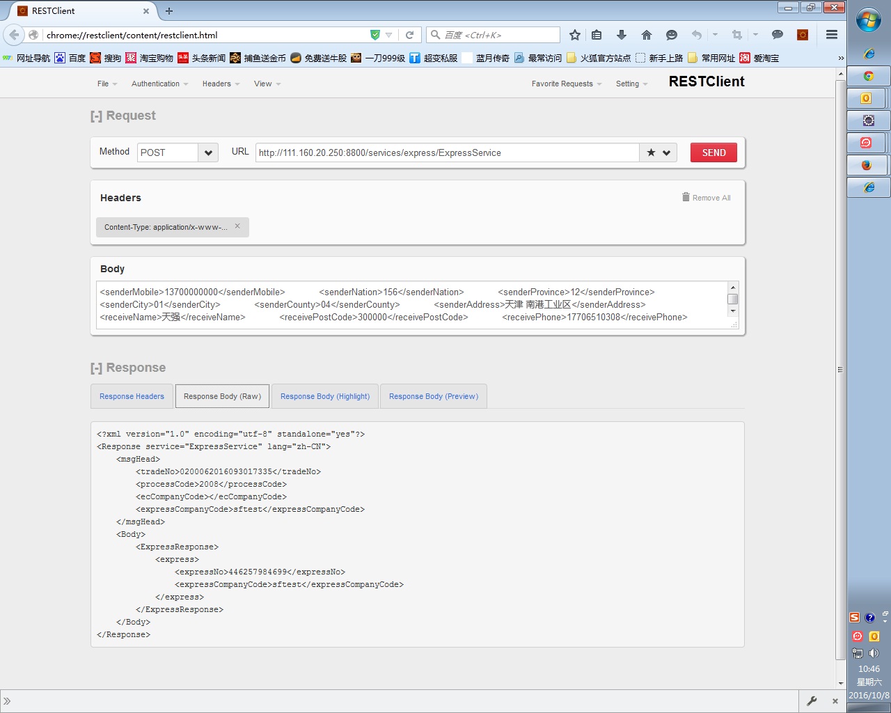The height and width of the screenshot is (713, 891).
Task: Open the wrench developer tools icon
Action: (812, 701)
